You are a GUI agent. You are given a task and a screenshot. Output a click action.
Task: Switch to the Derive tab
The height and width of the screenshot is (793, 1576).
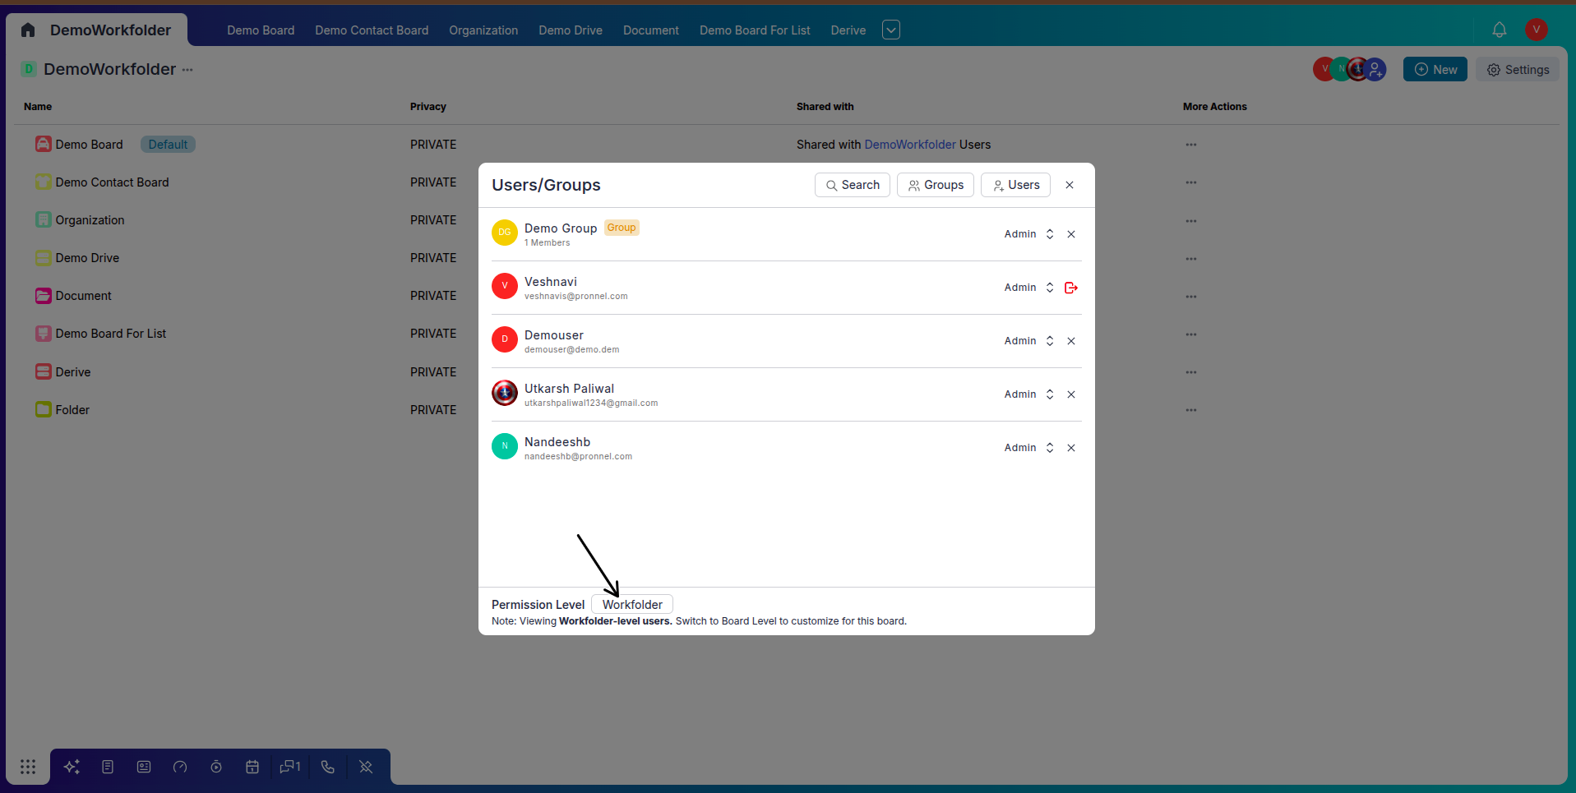(848, 30)
